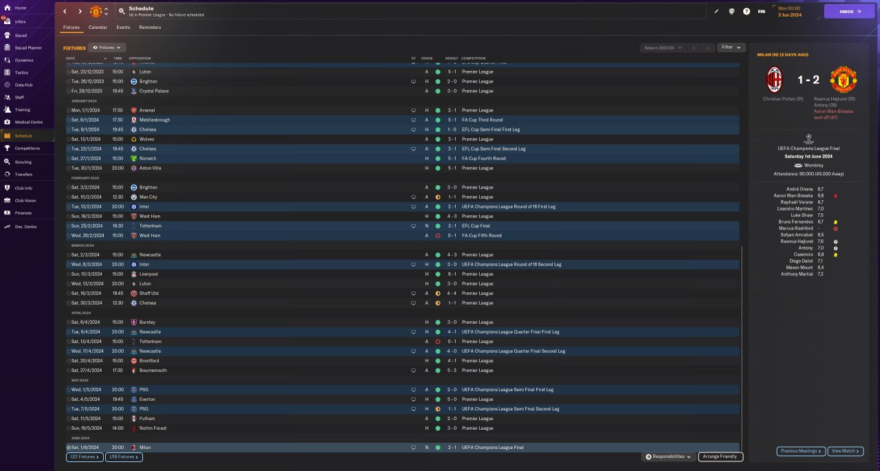
Task: Click the Arrange Friendly button
Action: (x=720, y=457)
